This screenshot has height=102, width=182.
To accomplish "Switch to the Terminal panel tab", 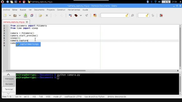I will 9,90.
